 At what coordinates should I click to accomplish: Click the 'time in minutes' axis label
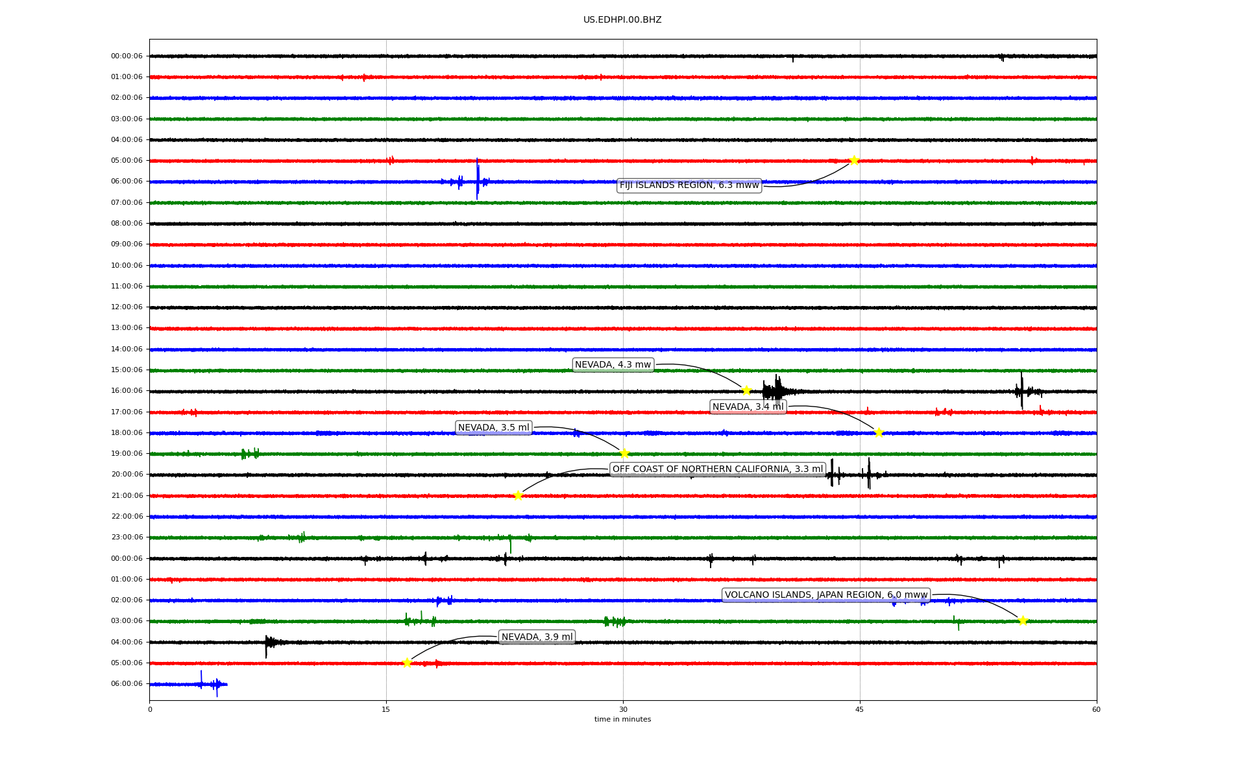coord(622,720)
